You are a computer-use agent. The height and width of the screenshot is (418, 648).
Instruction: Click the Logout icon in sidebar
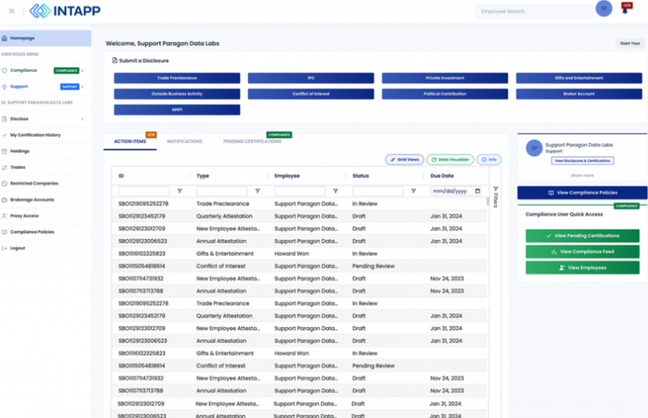5,248
